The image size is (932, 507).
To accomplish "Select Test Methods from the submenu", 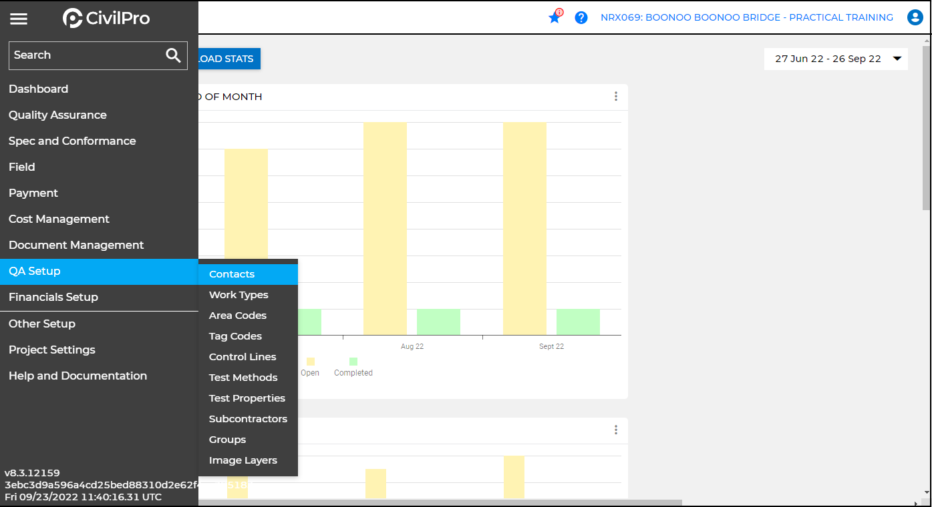I will point(243,377).
